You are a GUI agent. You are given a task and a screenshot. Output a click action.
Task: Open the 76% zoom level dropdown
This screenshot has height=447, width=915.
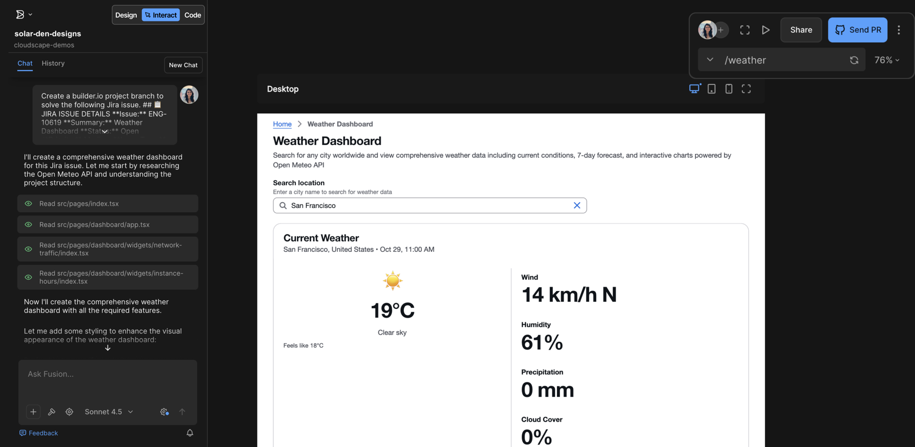887,60
